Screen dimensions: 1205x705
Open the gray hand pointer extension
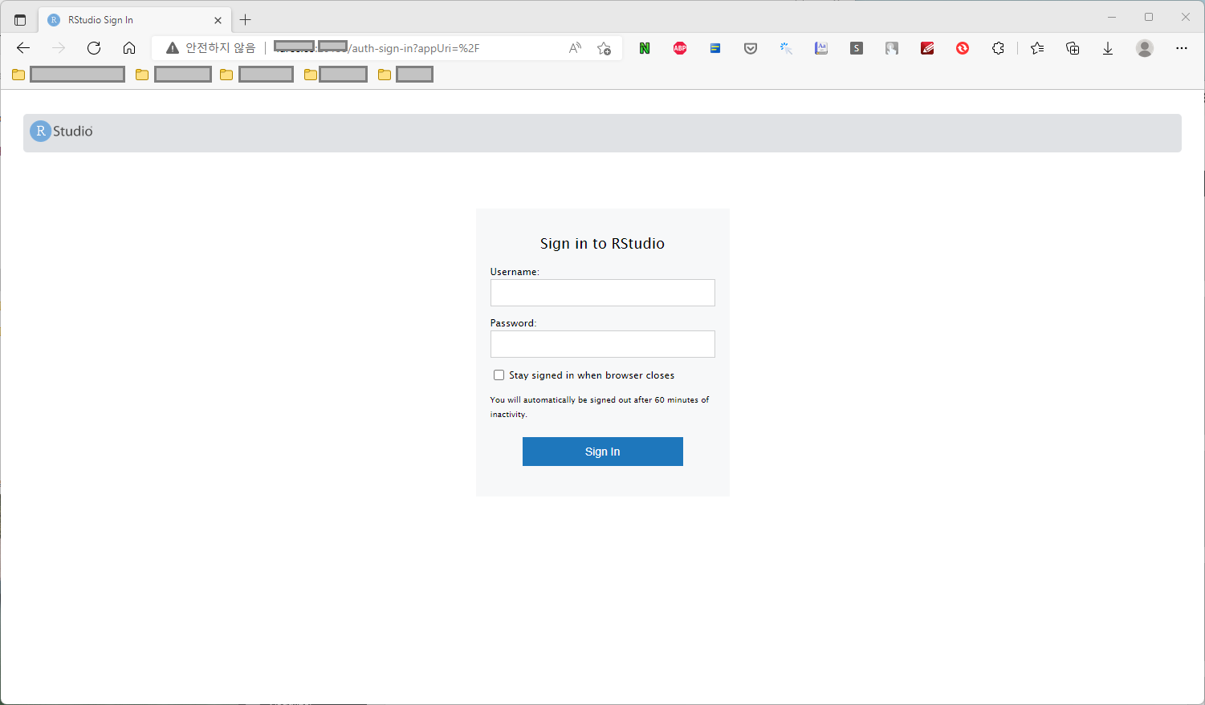click(x=892, y=48)
